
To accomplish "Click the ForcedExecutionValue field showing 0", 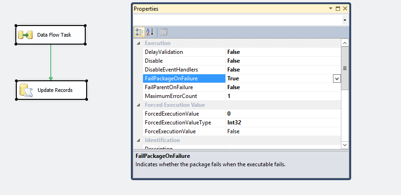I will (x=279, y=114).
